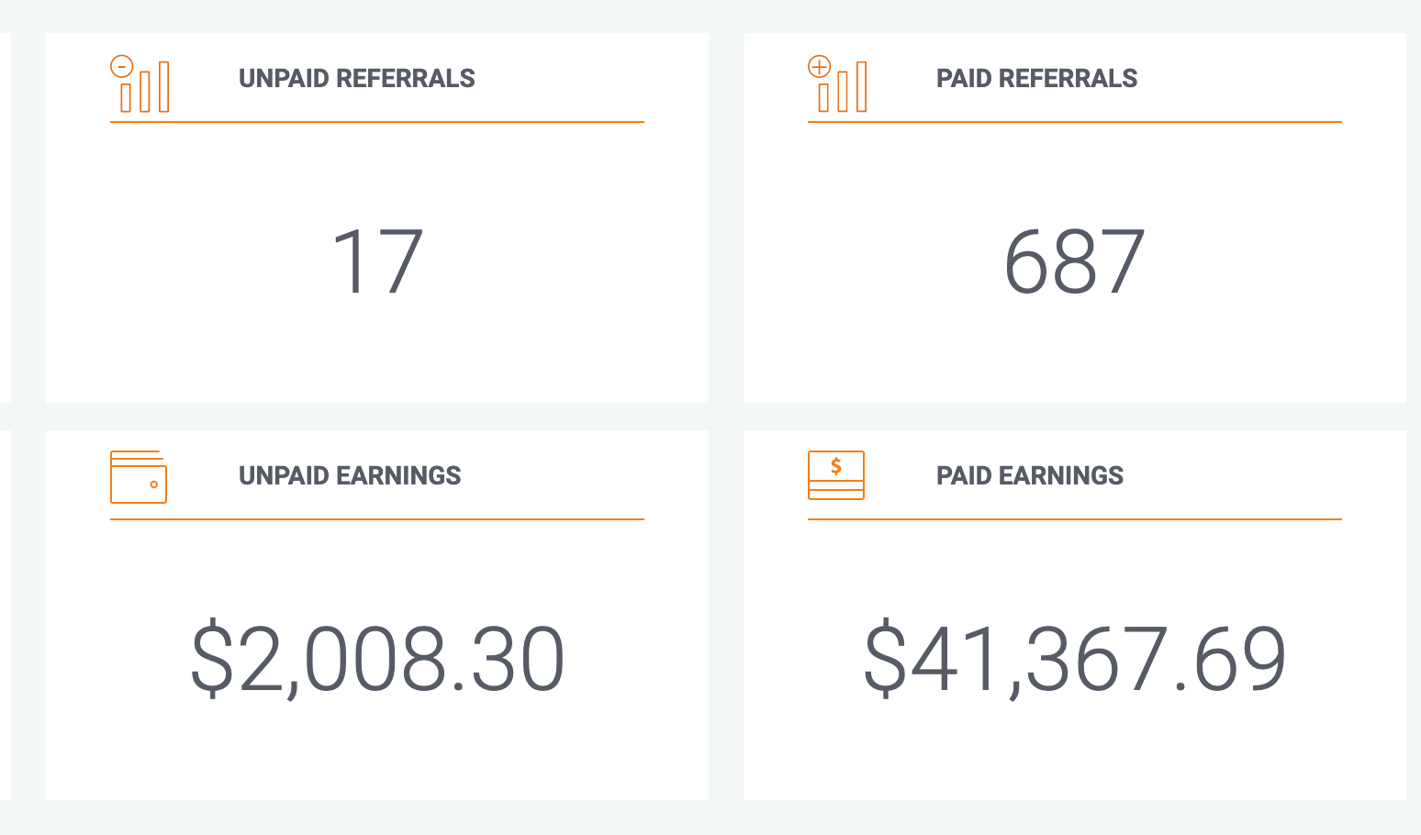
Task: Click the plus circle on Paid Referrals icon
Action: pyautogui.click(x=819, y=66)
